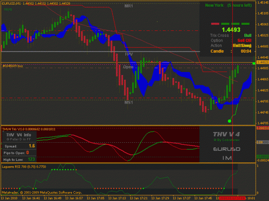Click the 1.45065 price axis label
This screenshot has height=201, width=269.
(x=263, y=24)
